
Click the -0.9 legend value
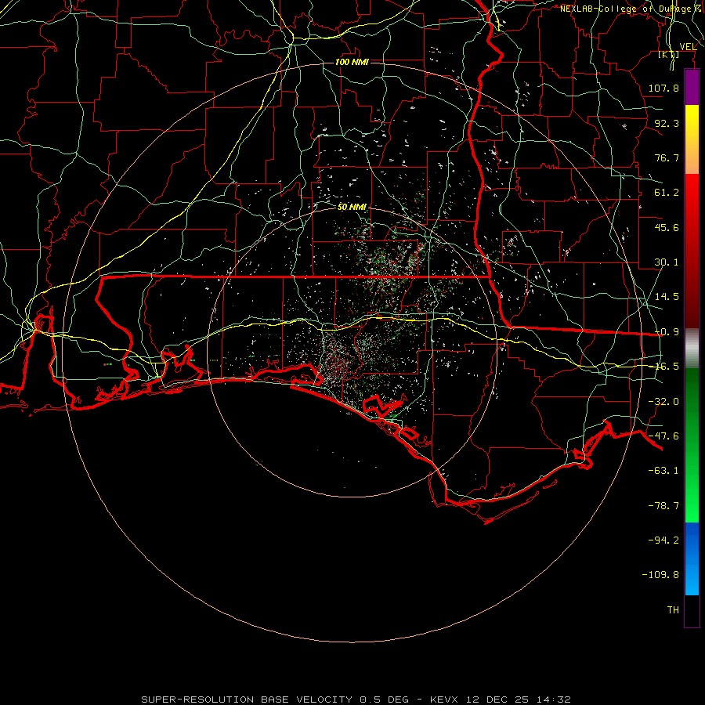coord(667,332)
